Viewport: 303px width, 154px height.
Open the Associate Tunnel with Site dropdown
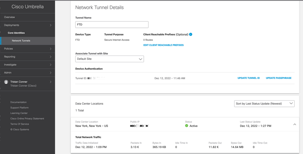tap(109, 59)
